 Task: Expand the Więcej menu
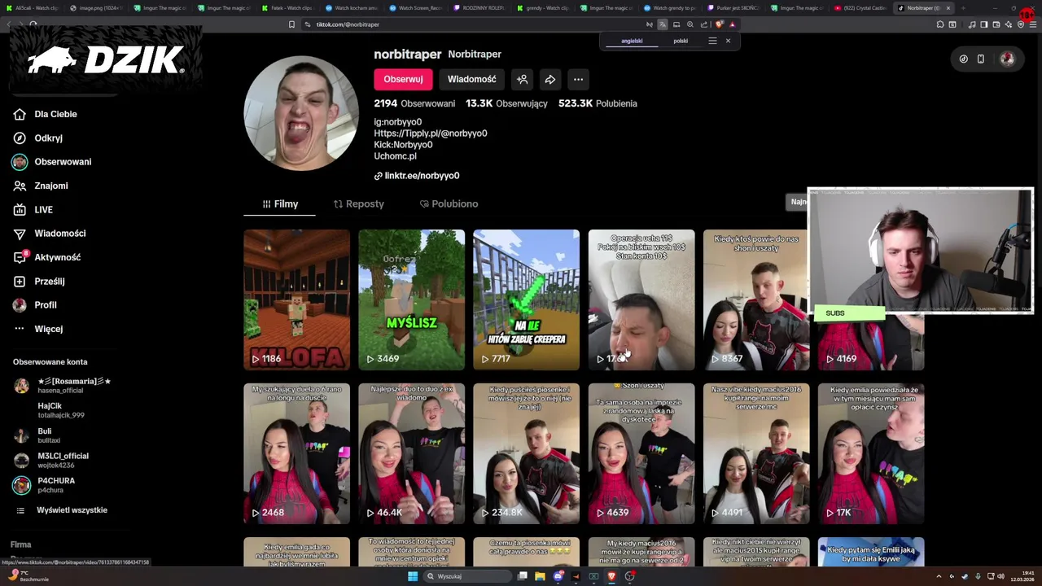pos(38,329)
